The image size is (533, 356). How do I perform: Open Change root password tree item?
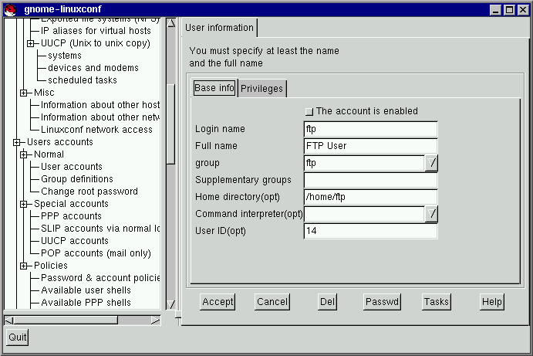pos(89,192)
